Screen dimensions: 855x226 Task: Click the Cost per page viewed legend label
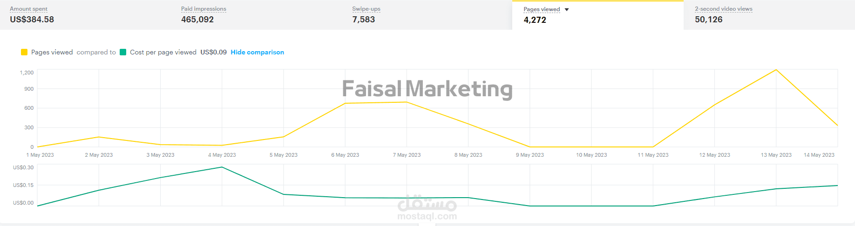[x=163, y=52]
